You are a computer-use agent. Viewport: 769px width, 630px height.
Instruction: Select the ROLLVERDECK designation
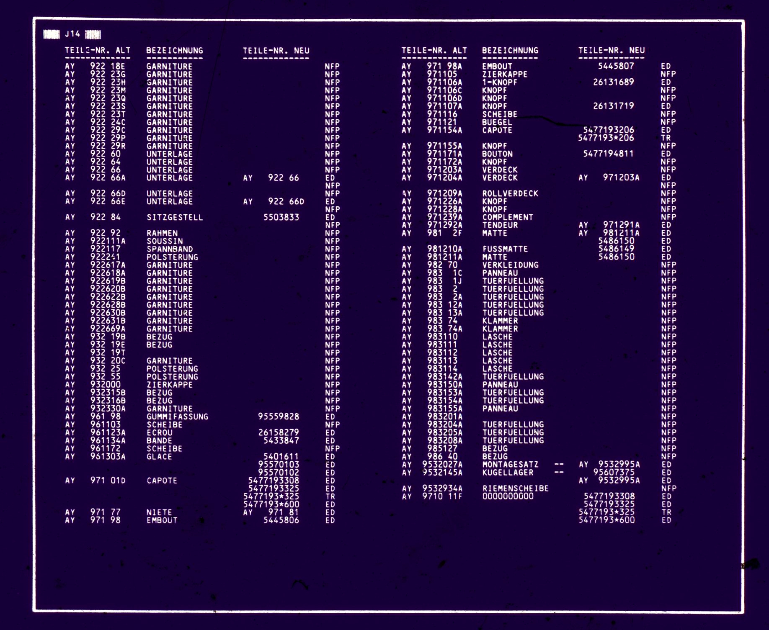point(510,194)
